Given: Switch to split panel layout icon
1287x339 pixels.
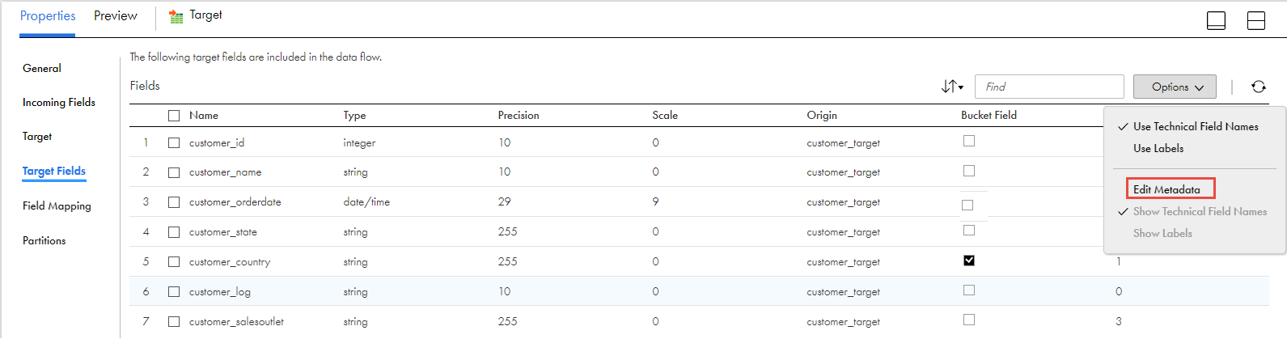Looking at the screenshot, I should (1256, 20).
